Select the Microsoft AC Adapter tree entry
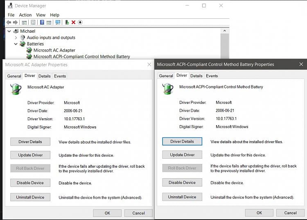 [54, 50]
